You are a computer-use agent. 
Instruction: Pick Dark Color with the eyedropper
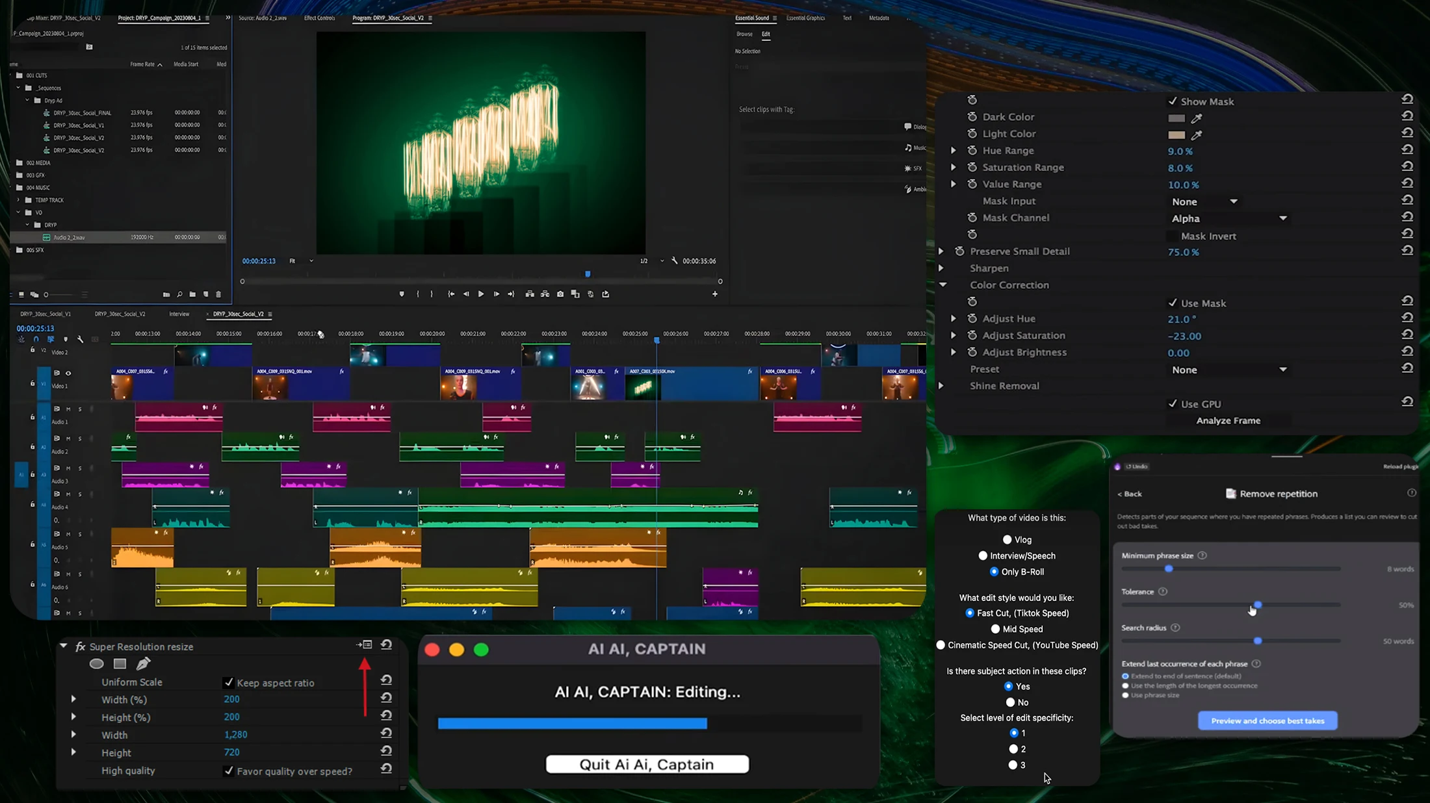(x=1197, y=118)
